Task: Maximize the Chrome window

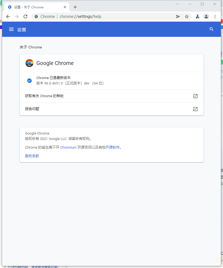Action: click(x=202, y=4)
